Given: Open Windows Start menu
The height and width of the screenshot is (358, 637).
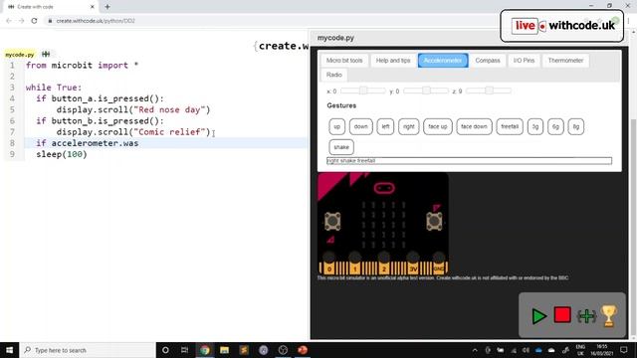Looking at the screenshot, I should click(9, 350).
